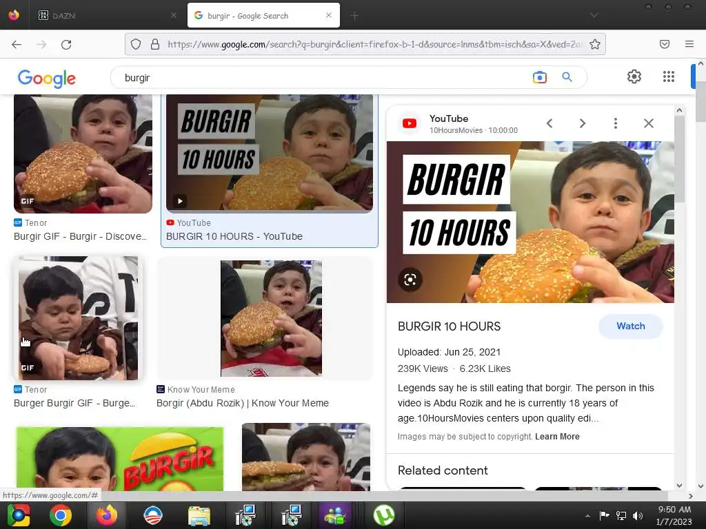Click the blue magnifier search button
The image size is (706, 529).
point(567,77)
